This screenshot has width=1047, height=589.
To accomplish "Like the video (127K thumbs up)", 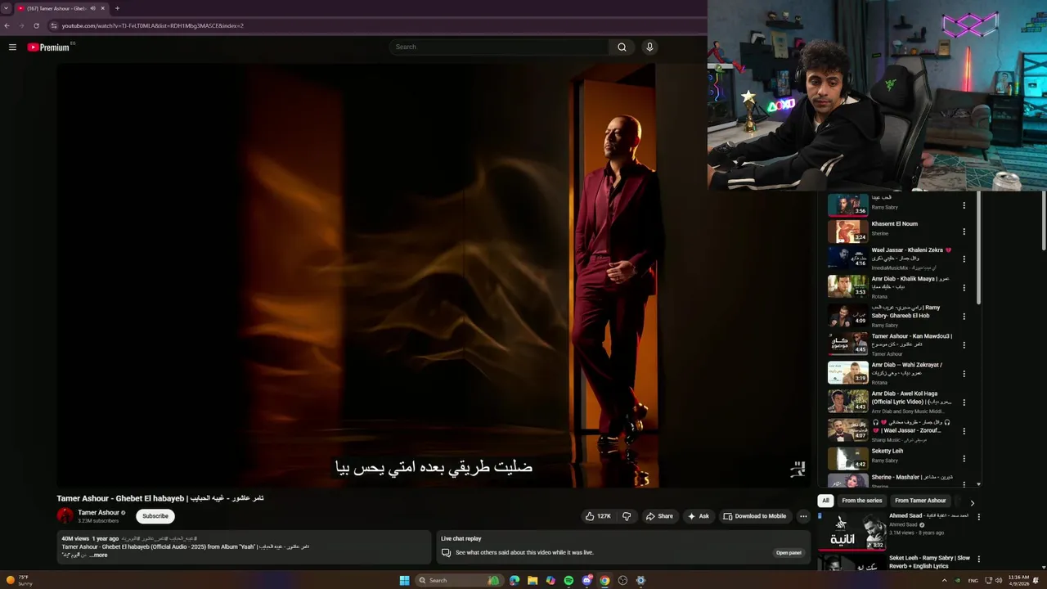I will click(x=598, y=516).
